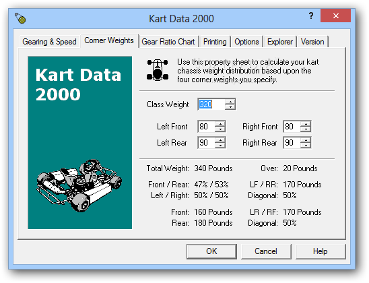Screen dimensions: 369x283
Task: Open the Explorer tab
Action: 280,42
